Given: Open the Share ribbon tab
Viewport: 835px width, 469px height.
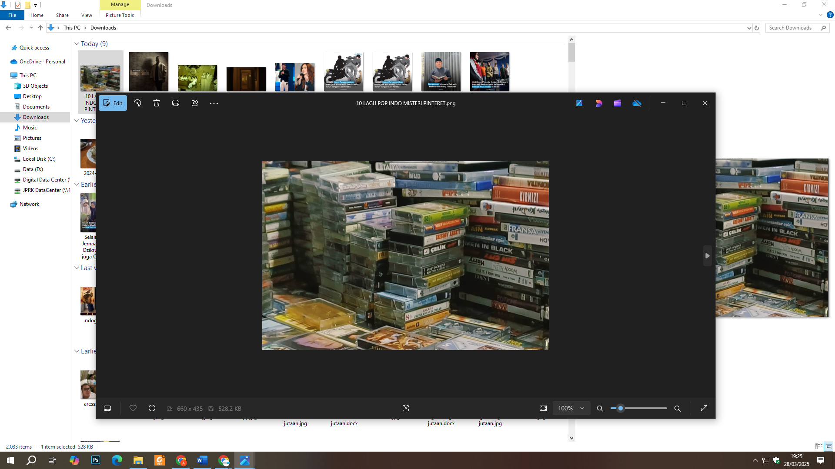Looking at the screenshot, I should coord(62,15).
